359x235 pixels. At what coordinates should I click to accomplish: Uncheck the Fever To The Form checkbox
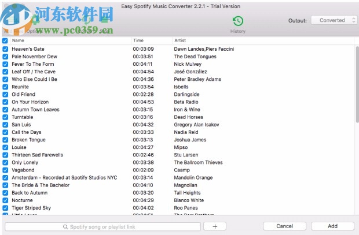[5, 64]
